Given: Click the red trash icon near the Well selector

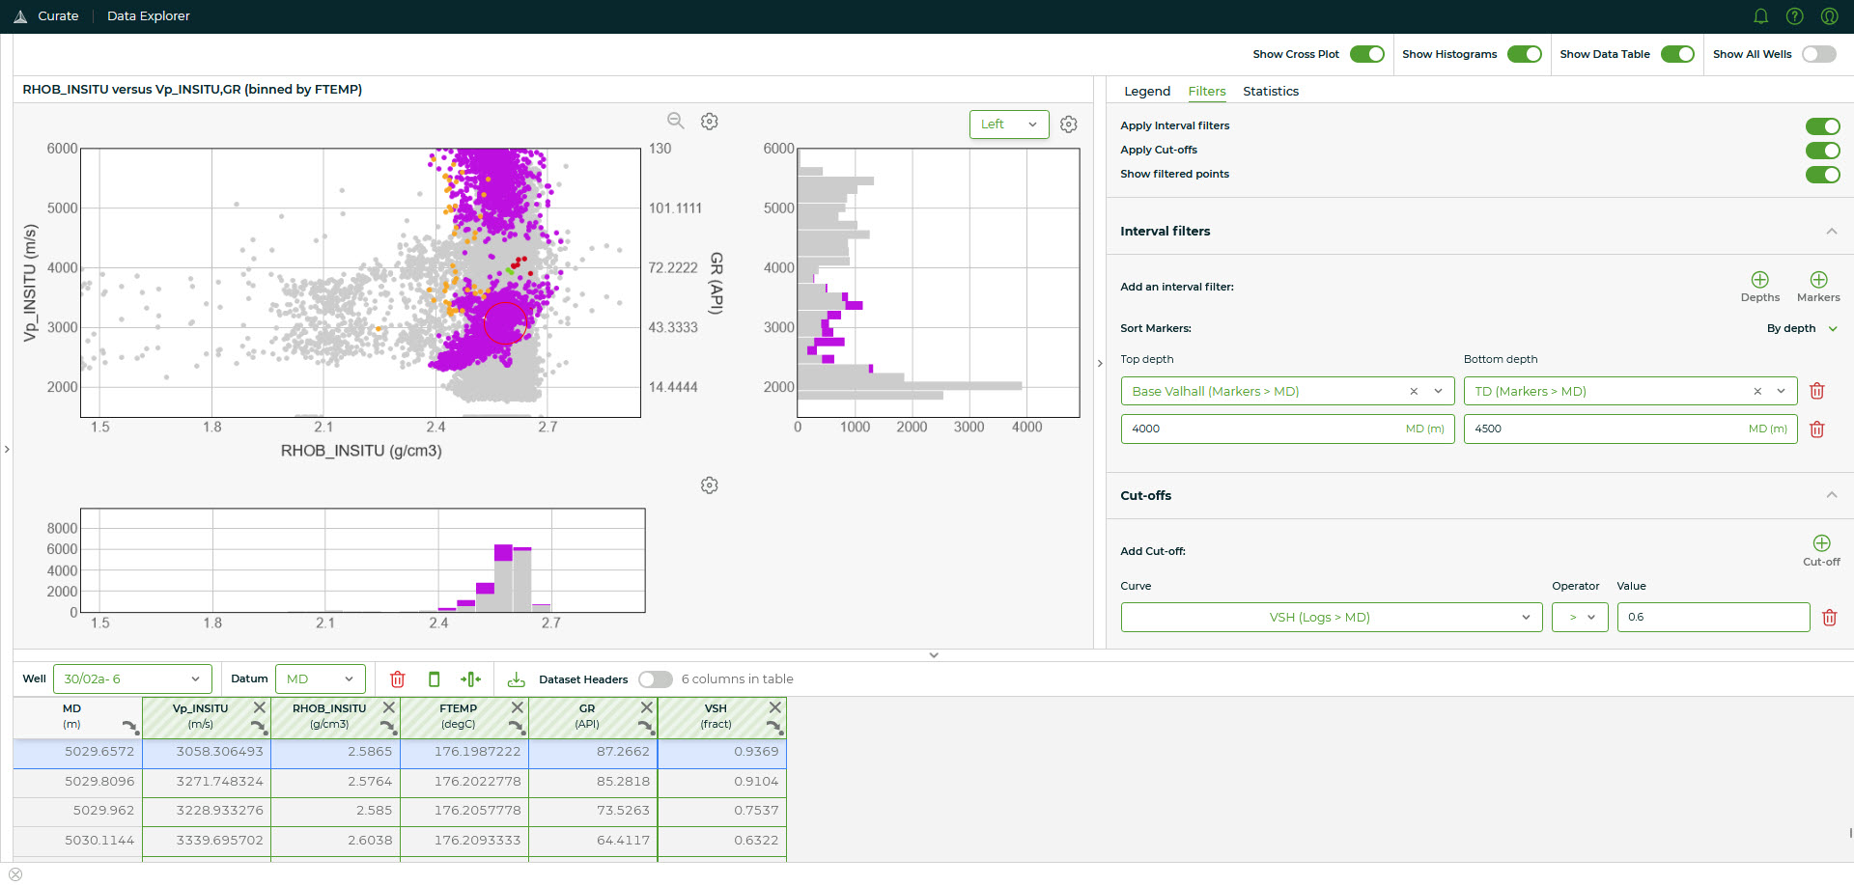Looking at the screenshot, I should pyautogui.click(x=398, y=678).
